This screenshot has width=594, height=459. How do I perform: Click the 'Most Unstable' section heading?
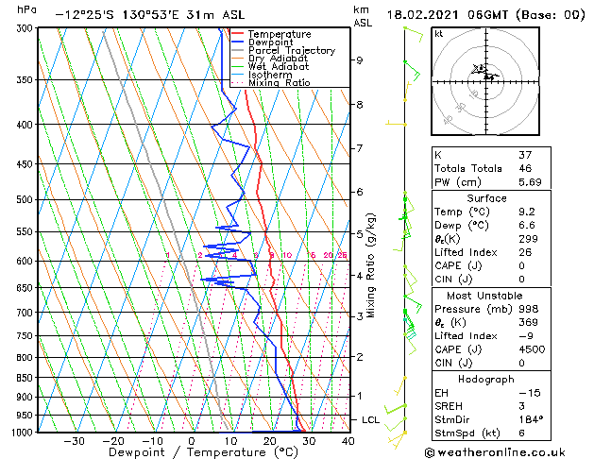click(484, 296)
